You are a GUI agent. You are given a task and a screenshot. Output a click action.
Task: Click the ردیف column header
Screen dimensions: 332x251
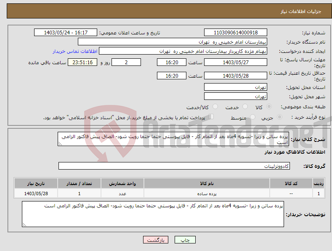[319, 183]
